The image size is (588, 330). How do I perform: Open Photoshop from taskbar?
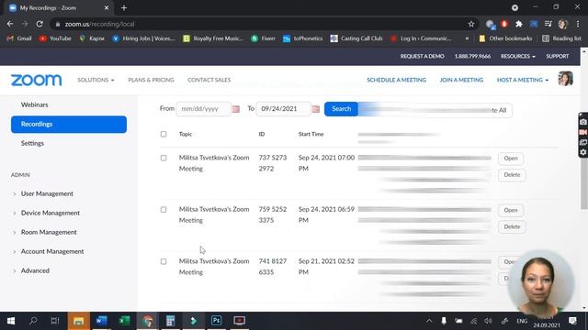pyautogui.click(x=217, y=321)
